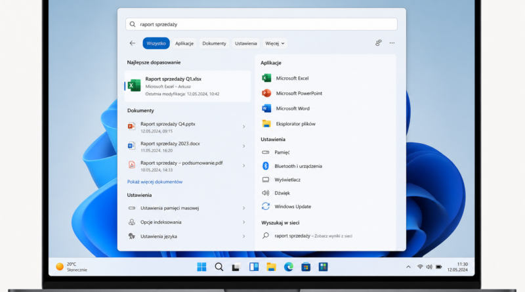The image size is (525, 292).
Task: Open File Explorer from the taskbar
Action: (x=271, y=267)
